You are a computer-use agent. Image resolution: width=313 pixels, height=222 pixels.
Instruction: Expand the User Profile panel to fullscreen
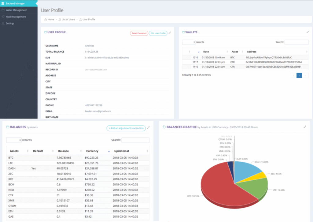point(170,33)
